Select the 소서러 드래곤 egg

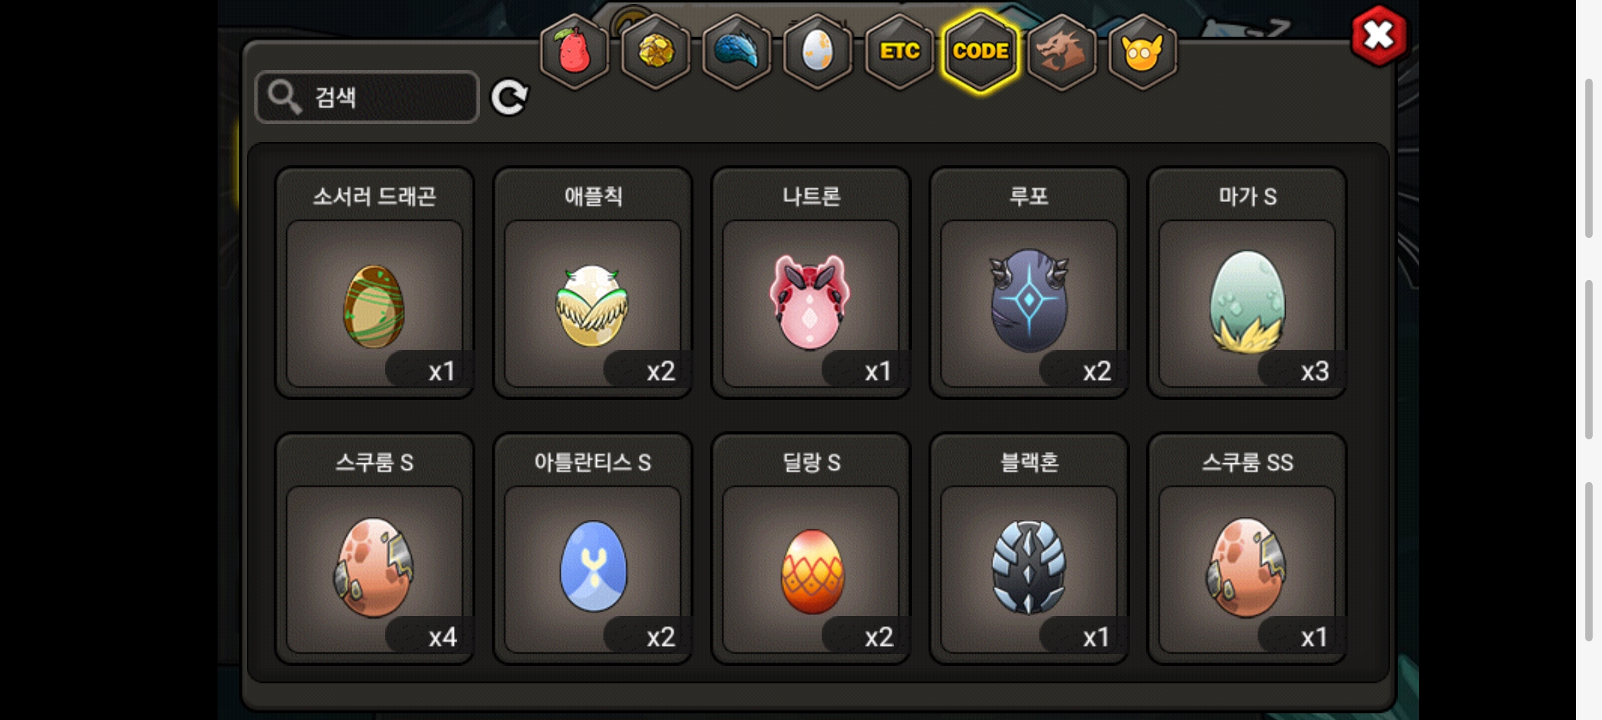pos(374,283)
